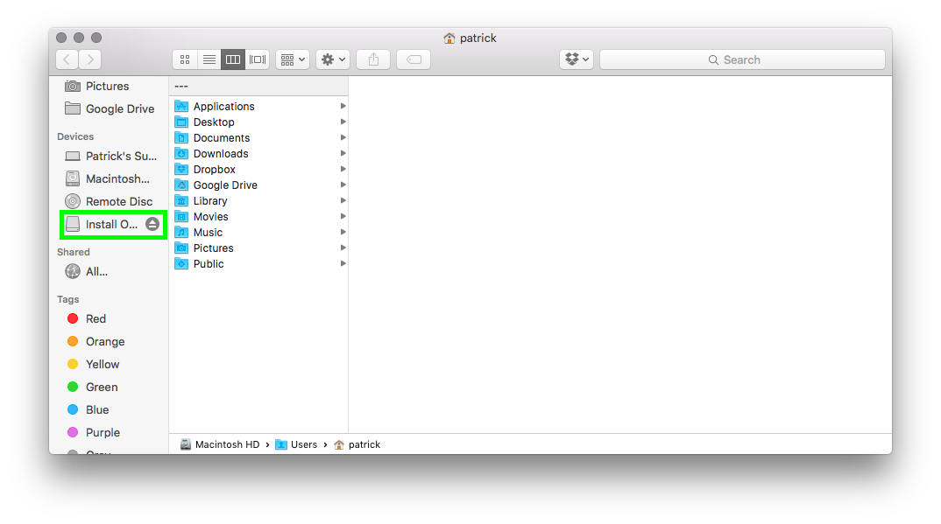
Task: Switch to column view
Action: [x=233, y=59]
